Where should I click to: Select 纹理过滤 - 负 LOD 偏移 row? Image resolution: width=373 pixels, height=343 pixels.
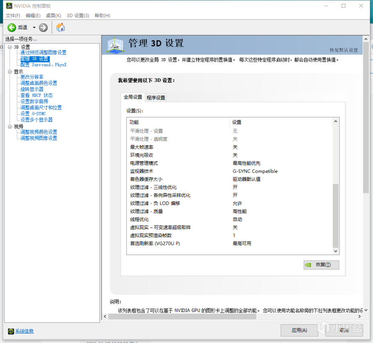[230, 204]
